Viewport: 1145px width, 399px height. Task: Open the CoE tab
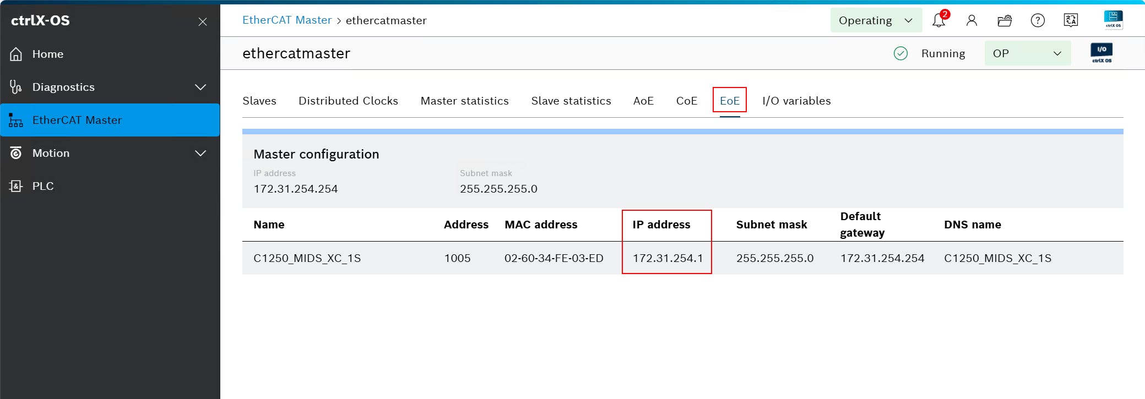(687, 101)
